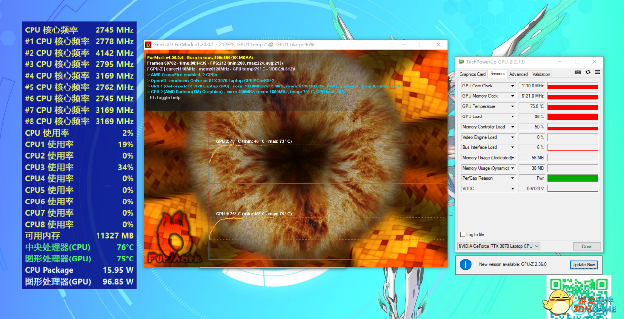Viewport: 624px width, 319px height.
Task: Click the 6121.0 MHz memory clock value
Action: coord(531,96)
